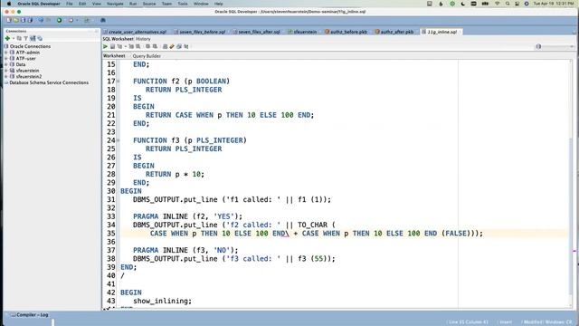Viewport: 579px width, 326px height.
Task: Click the Unshared SQL Worksheet icon
Action: pos(165,46)
